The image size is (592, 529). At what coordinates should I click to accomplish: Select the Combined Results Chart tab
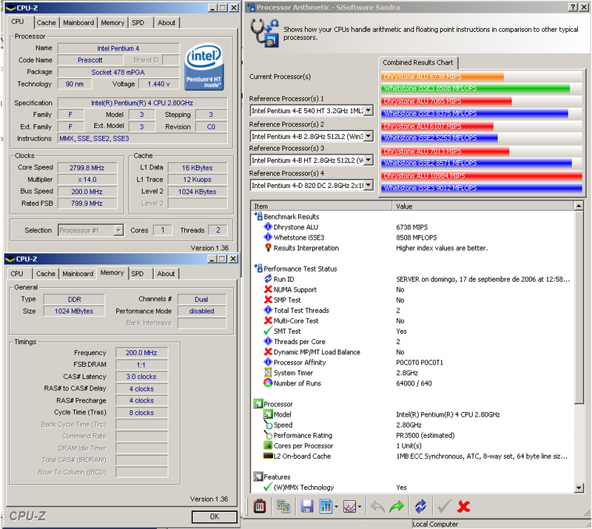[x=419, y=62]
